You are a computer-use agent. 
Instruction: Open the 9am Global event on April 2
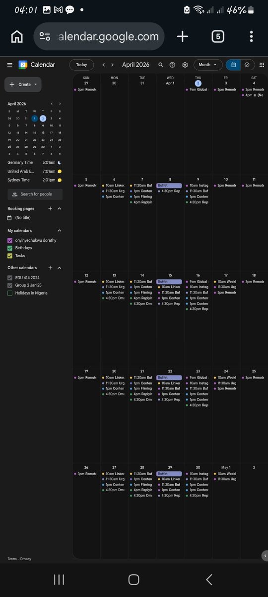click(198, 90)
